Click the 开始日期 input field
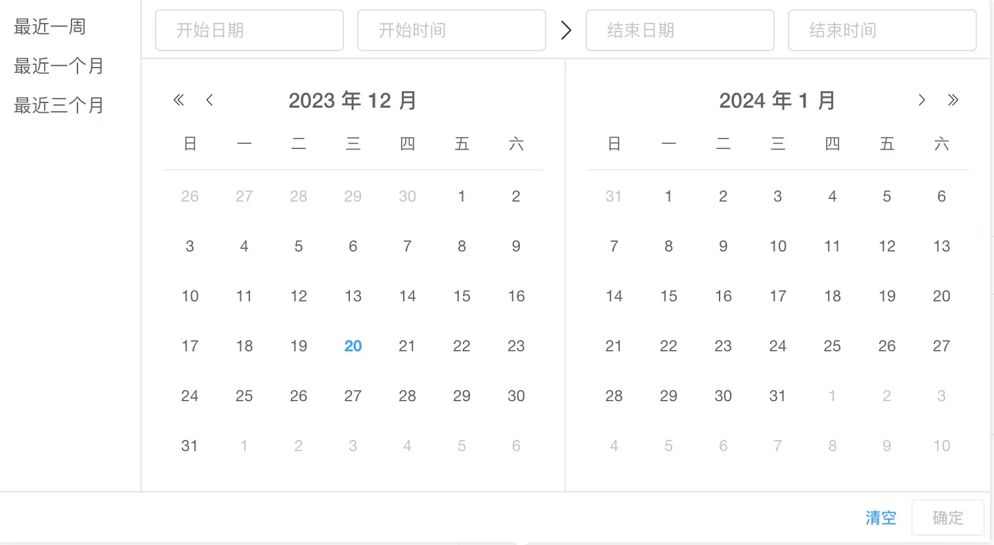 [x=249, y=30]
